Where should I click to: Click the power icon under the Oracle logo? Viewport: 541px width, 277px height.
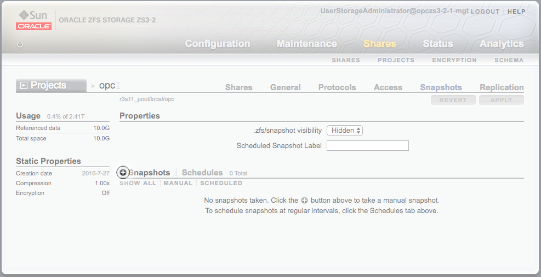tap(20, 44)
